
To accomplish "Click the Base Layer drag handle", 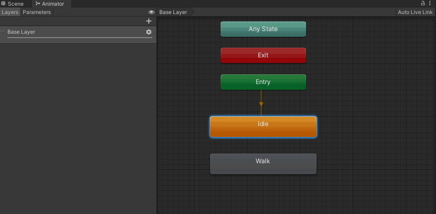I will click(x=2, y=31).
